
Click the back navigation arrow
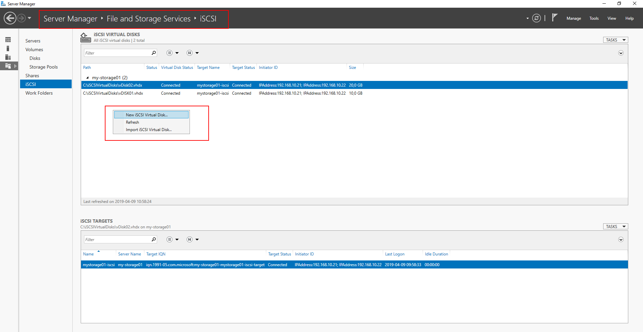10,18
